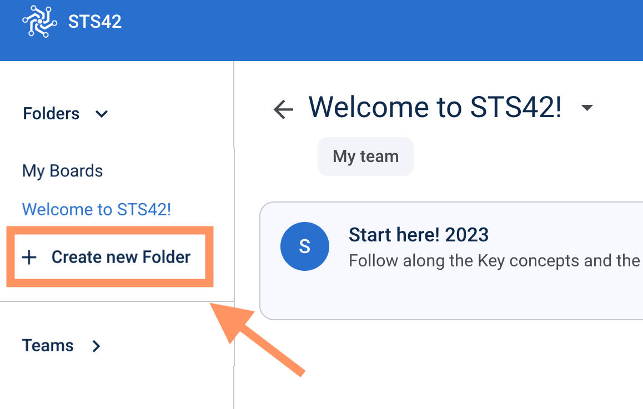Click the Welcome to STS42! page heading
This screenshot has width=643, height=409.
tap(435, 107)
